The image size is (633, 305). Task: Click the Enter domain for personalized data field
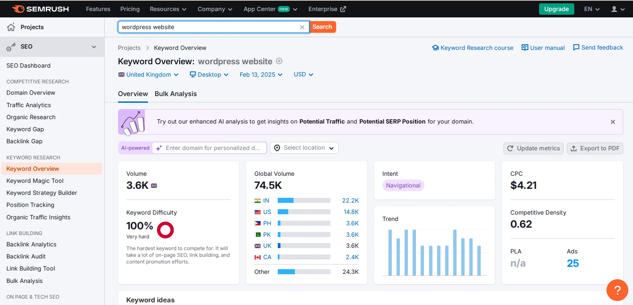click(210, 148)
